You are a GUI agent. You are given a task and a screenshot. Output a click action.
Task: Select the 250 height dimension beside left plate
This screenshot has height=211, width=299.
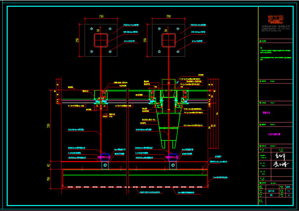[x=77, y=40]
